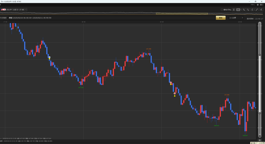
Task: Open the window layout dropdown at top right
Action: coord(261,5)
